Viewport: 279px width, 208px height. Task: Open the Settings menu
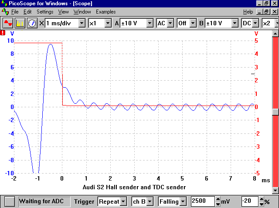(x=45, y=12)
